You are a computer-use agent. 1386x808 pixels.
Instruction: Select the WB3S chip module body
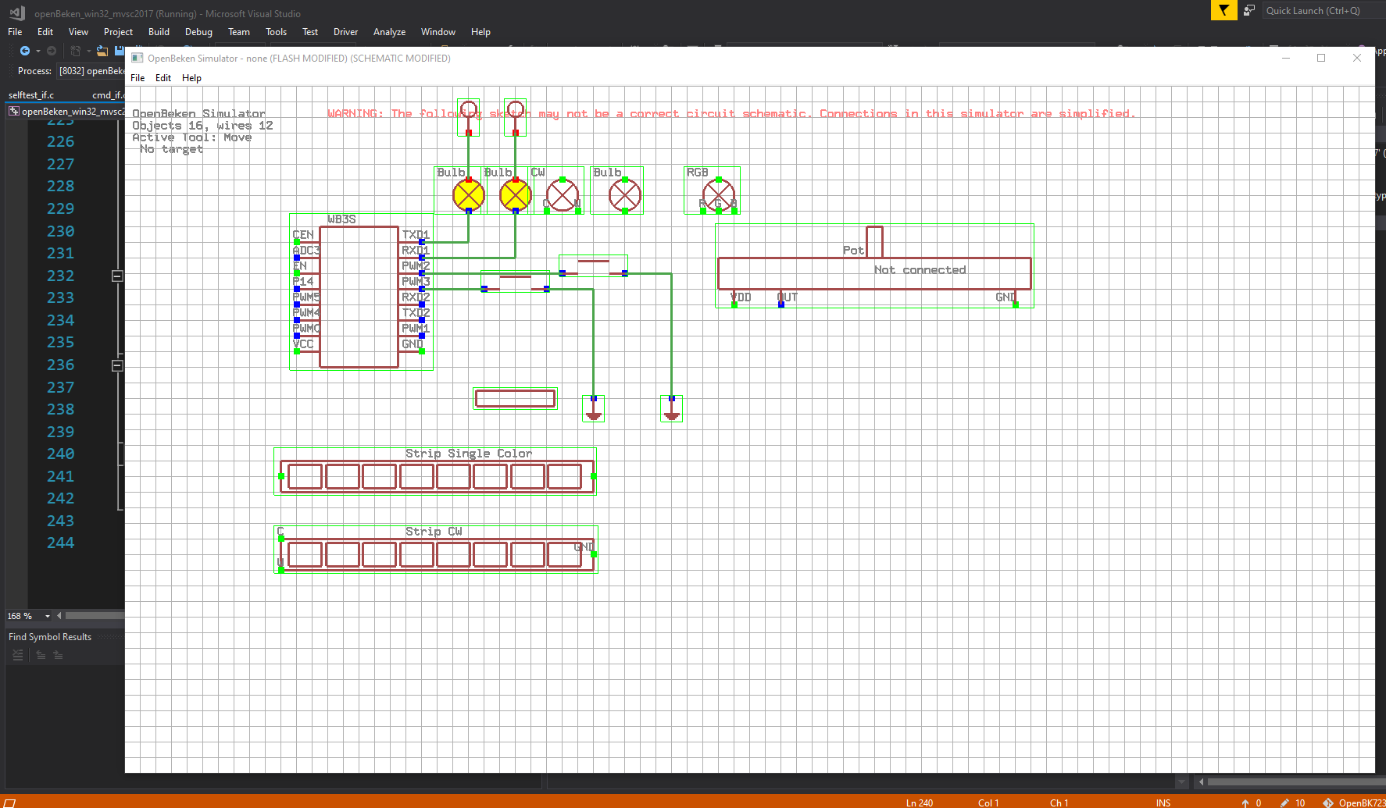pyautogui.click(x=359, y=297)
